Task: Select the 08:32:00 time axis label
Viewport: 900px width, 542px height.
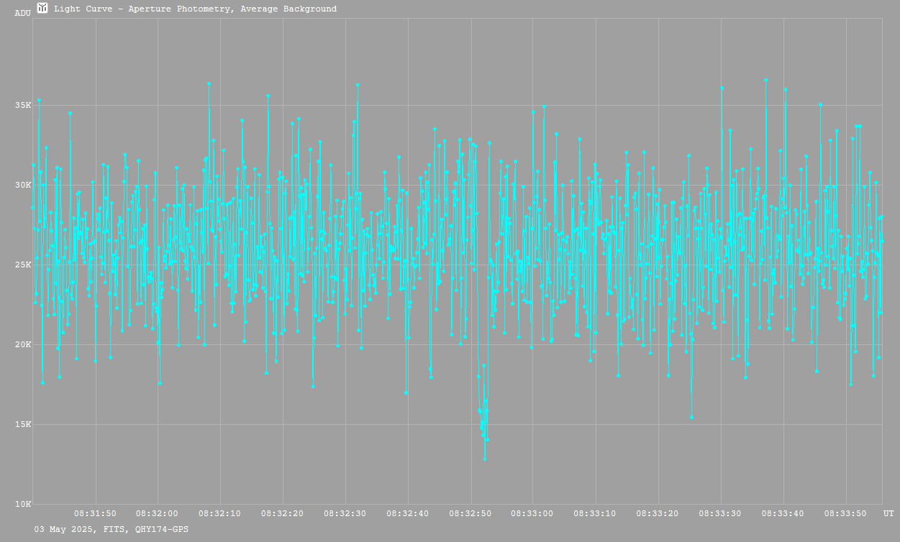Action: (x=157, y=513)
